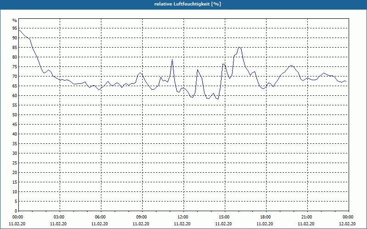This screenshot has width=367, height=229.
Task: Select the 5 y-axis label
Action: click(16, 202)
